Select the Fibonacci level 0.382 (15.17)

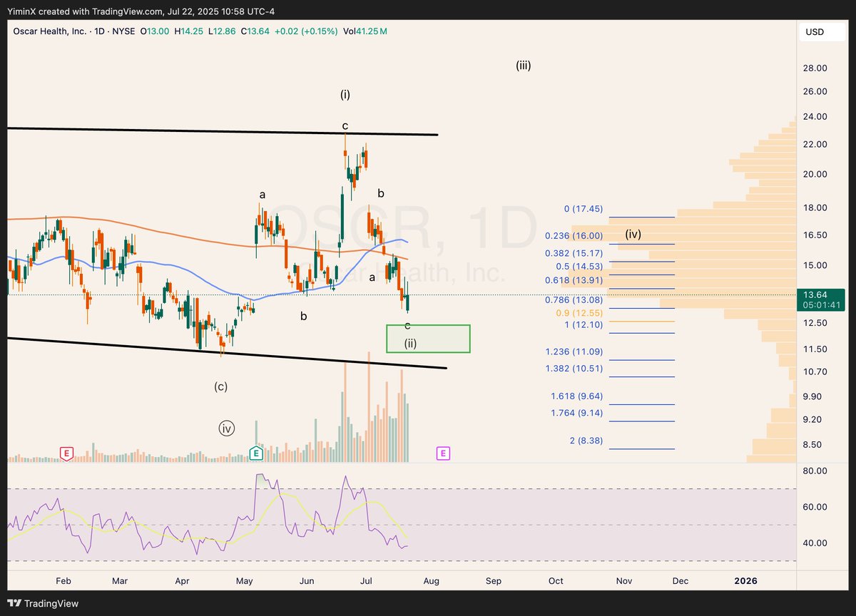pos(574,253)
